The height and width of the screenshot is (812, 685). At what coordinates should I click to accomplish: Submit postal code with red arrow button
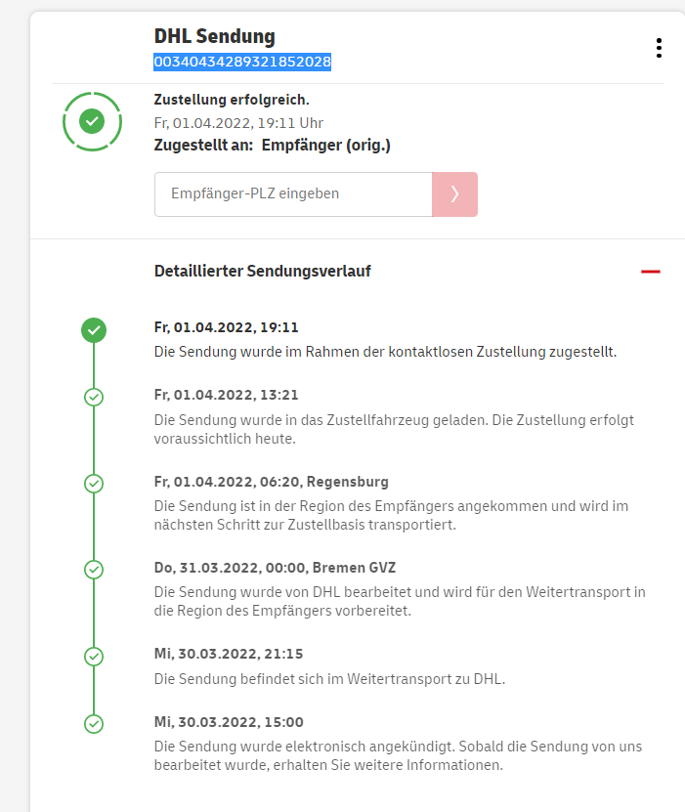pos(454,193)
